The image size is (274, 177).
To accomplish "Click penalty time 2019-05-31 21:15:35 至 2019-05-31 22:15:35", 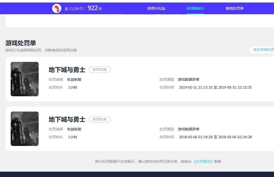I will coord(215,87).
